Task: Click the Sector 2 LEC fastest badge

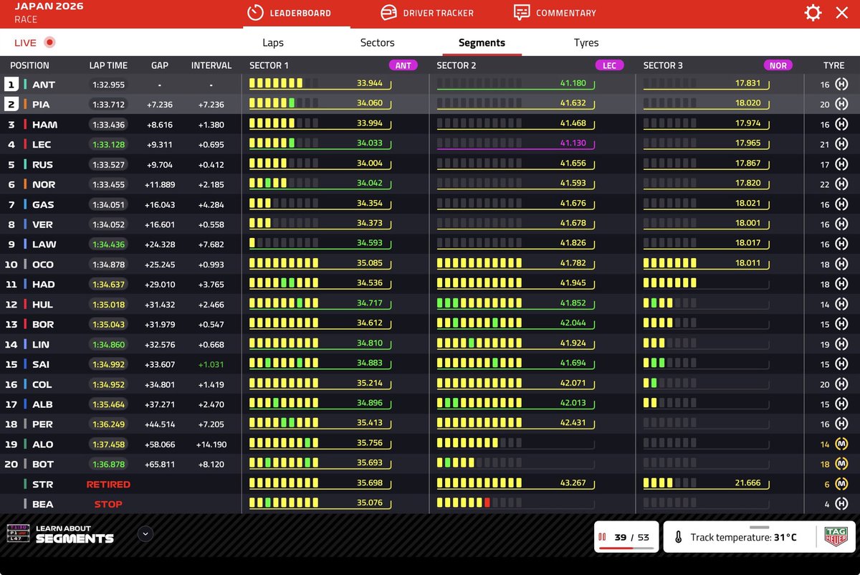Action: [x=610, y=65]
